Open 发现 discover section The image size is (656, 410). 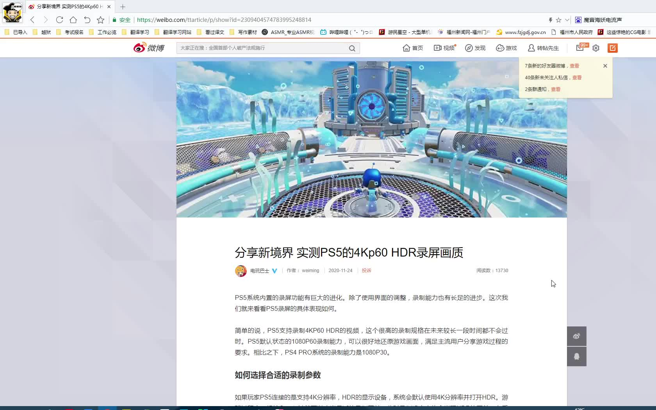tap(475, 48)
